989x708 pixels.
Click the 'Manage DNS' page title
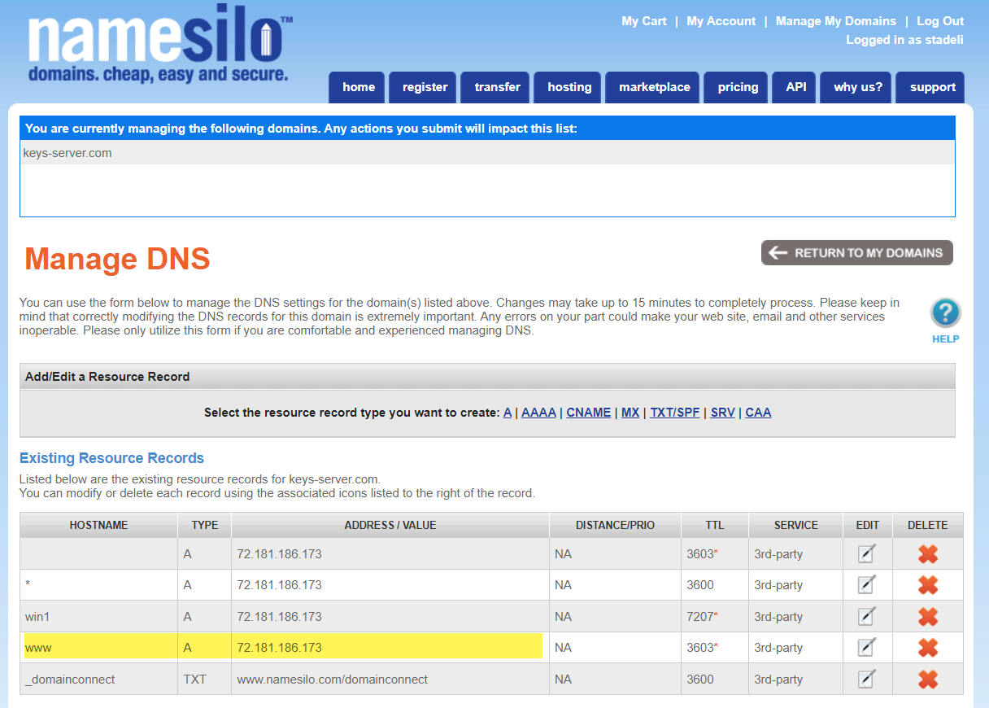[x=118, y=259]
